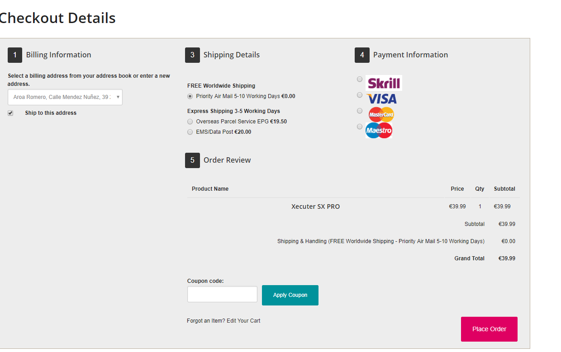Choose the VISA radio button
Viewport: 561px width, 352px height.
pos(360,95)
